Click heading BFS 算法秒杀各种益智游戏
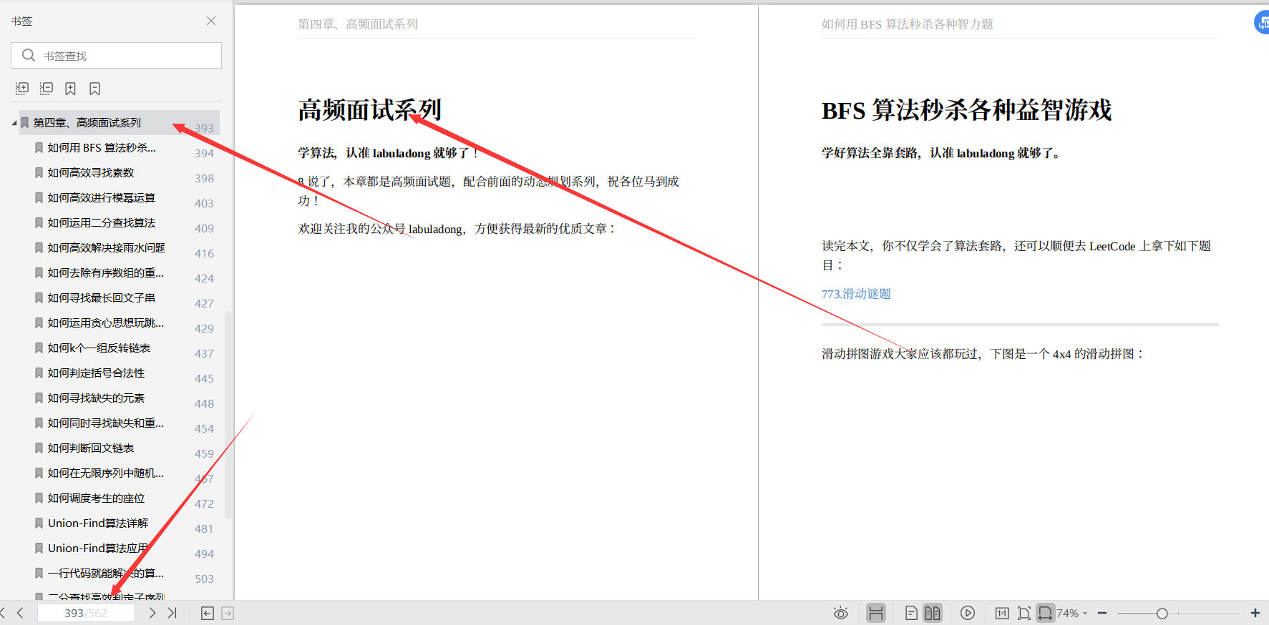This screenshot has width=1269, height=625. coord(966,110)
